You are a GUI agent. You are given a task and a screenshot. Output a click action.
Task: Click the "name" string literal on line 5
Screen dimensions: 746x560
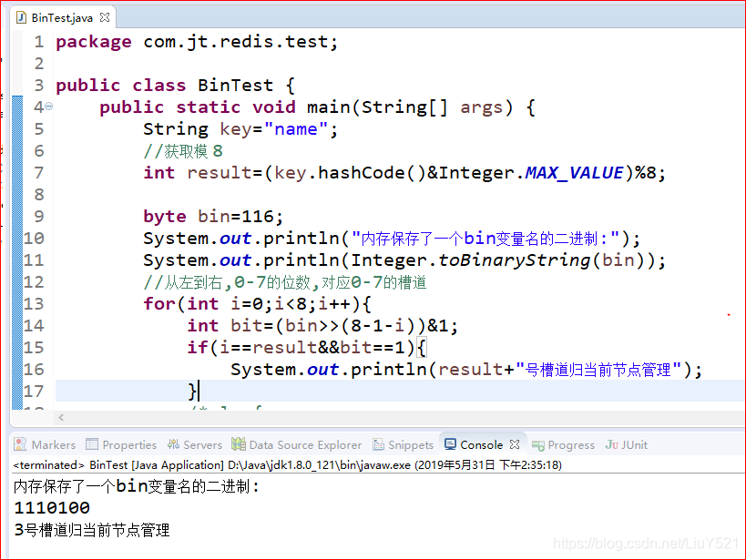pos(296,129)
